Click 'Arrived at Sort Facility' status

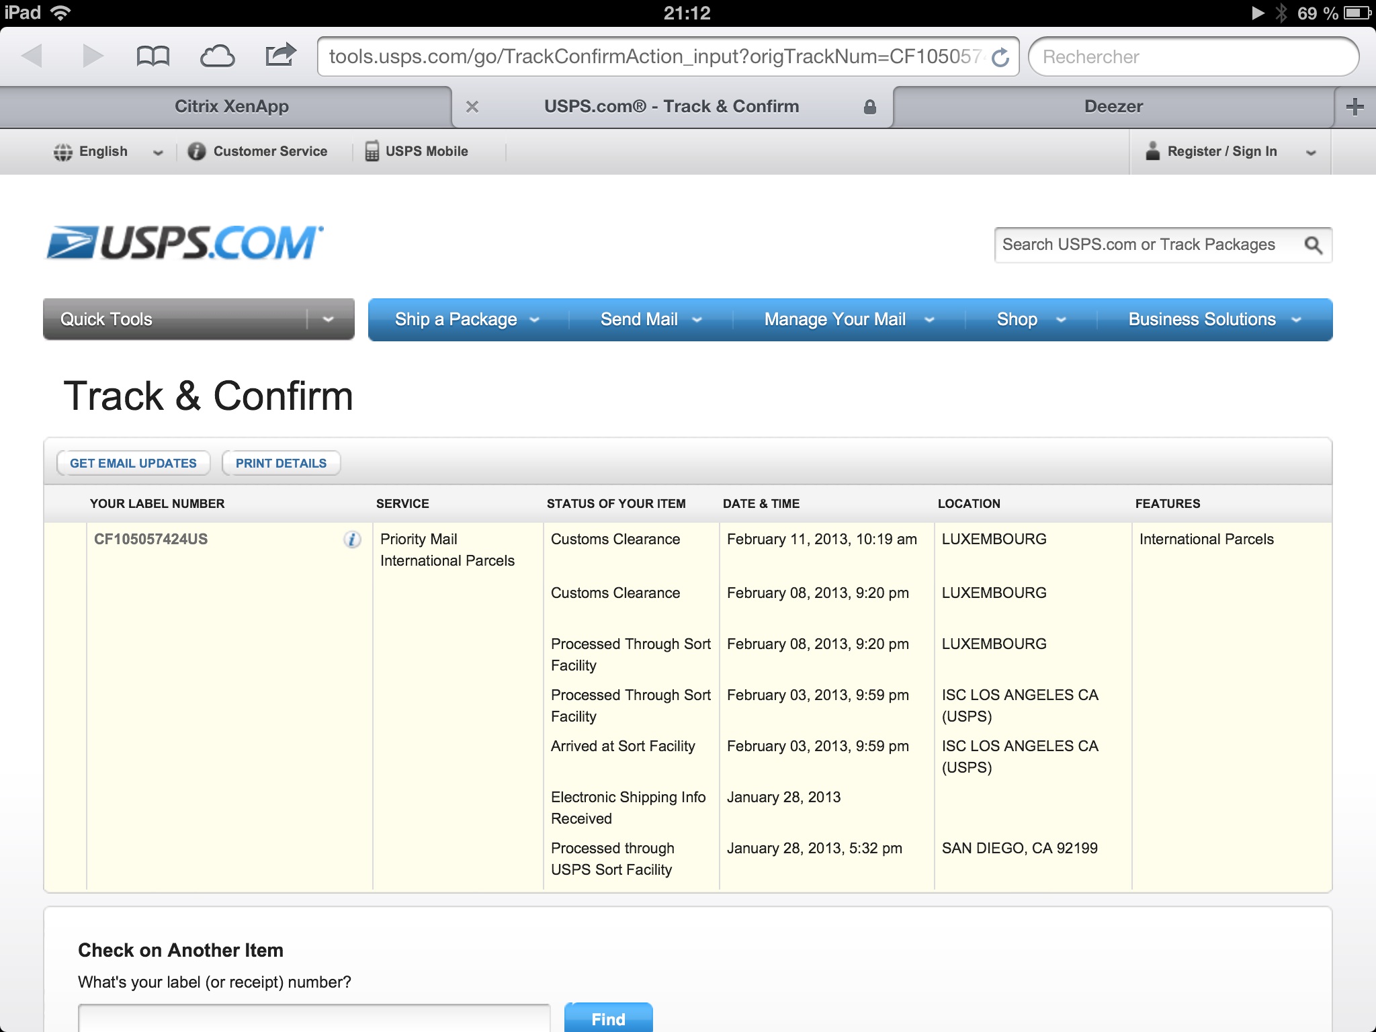pyautogui.click(x=623, y=746)
